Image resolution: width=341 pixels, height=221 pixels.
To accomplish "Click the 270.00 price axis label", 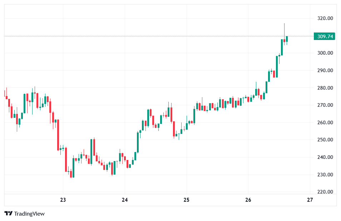I will (x=325, y=105).
